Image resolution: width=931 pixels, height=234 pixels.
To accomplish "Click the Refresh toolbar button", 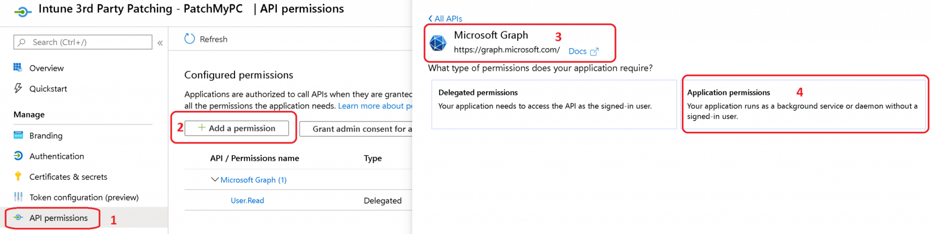I will tap(206, 39).
